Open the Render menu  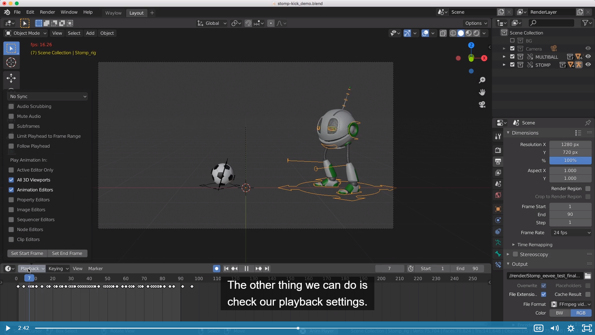47,12
